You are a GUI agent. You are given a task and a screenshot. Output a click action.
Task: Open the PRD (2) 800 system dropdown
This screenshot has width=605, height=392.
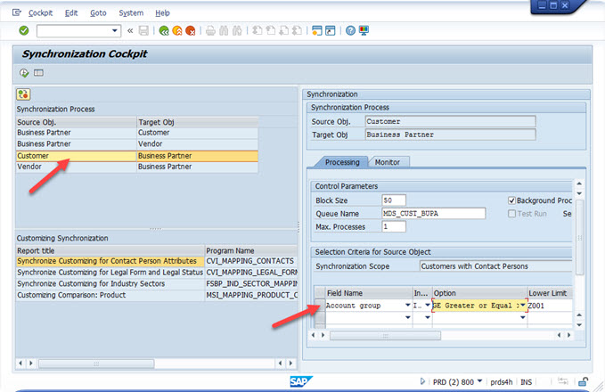(480, 381)
